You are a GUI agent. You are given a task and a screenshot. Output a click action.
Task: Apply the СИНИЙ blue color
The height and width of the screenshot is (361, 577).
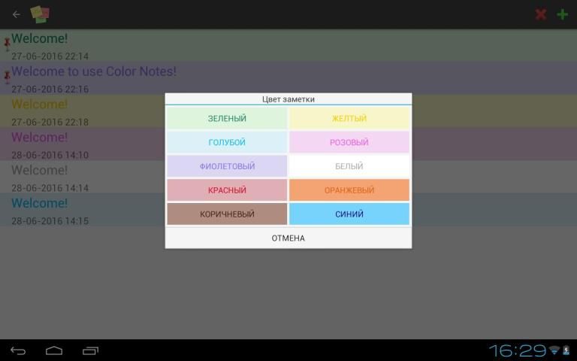tap(349, 214)
